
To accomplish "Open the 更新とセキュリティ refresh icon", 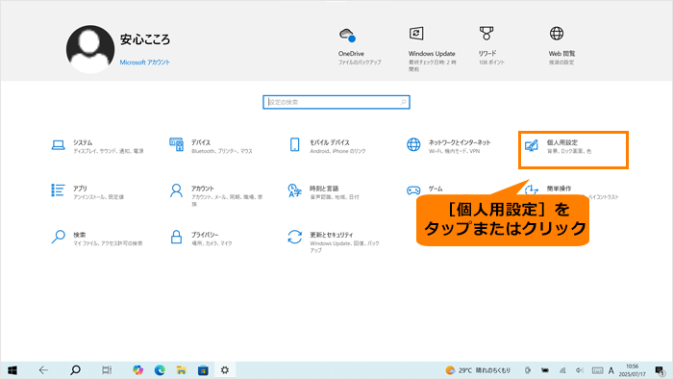I will 295,237.
